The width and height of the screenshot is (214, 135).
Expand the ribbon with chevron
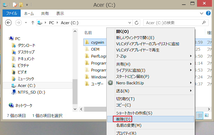coord(202,13)
